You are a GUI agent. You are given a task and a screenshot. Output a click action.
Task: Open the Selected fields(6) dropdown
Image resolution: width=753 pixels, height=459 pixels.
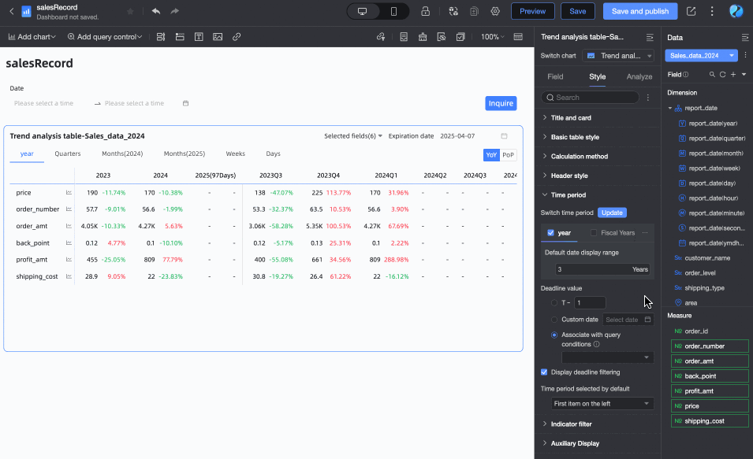coord(353,136)
